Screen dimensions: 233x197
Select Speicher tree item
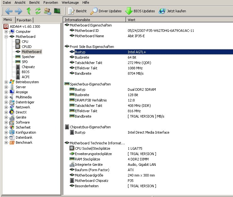(x=28, y=57)
